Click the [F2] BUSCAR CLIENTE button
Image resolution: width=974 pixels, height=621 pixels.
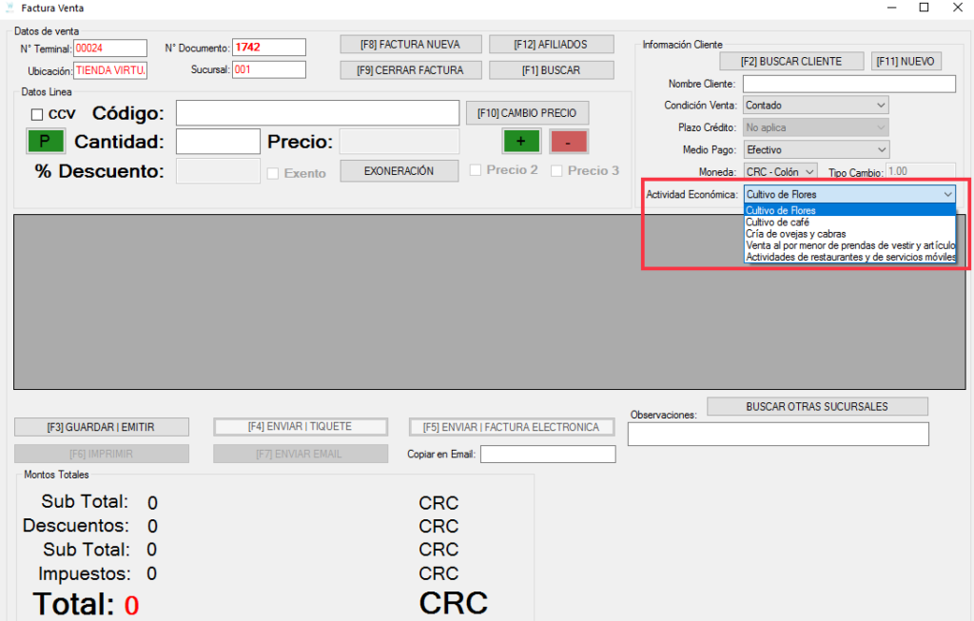point(790,61)
